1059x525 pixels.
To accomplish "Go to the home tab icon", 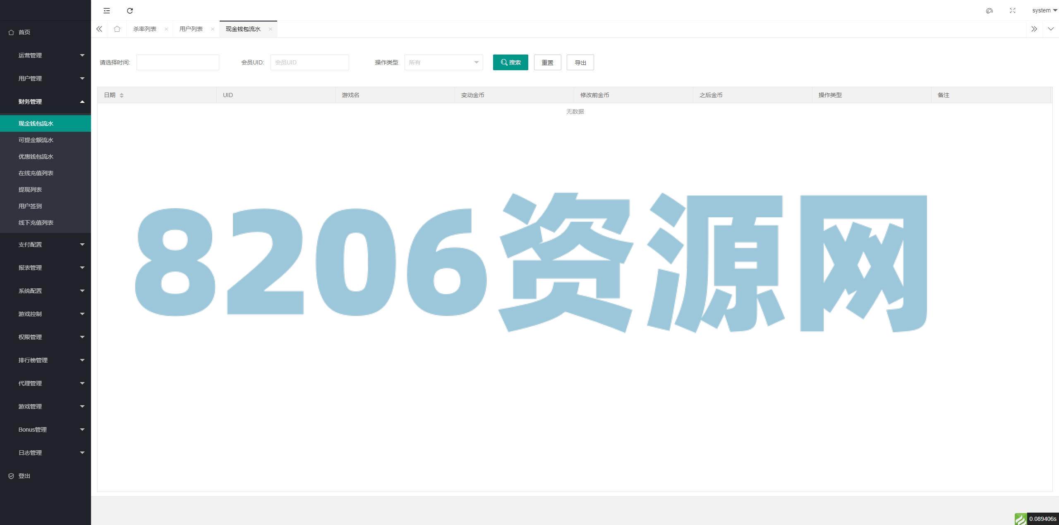I will [117, 29].
